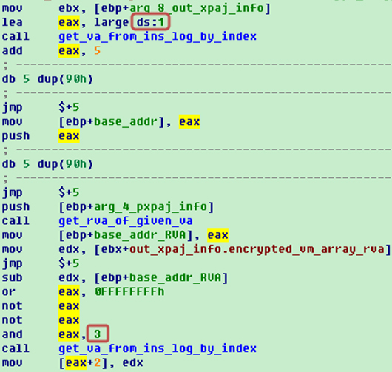
Task: Select the orange 5 in add eax
Action: click(97, 51)
